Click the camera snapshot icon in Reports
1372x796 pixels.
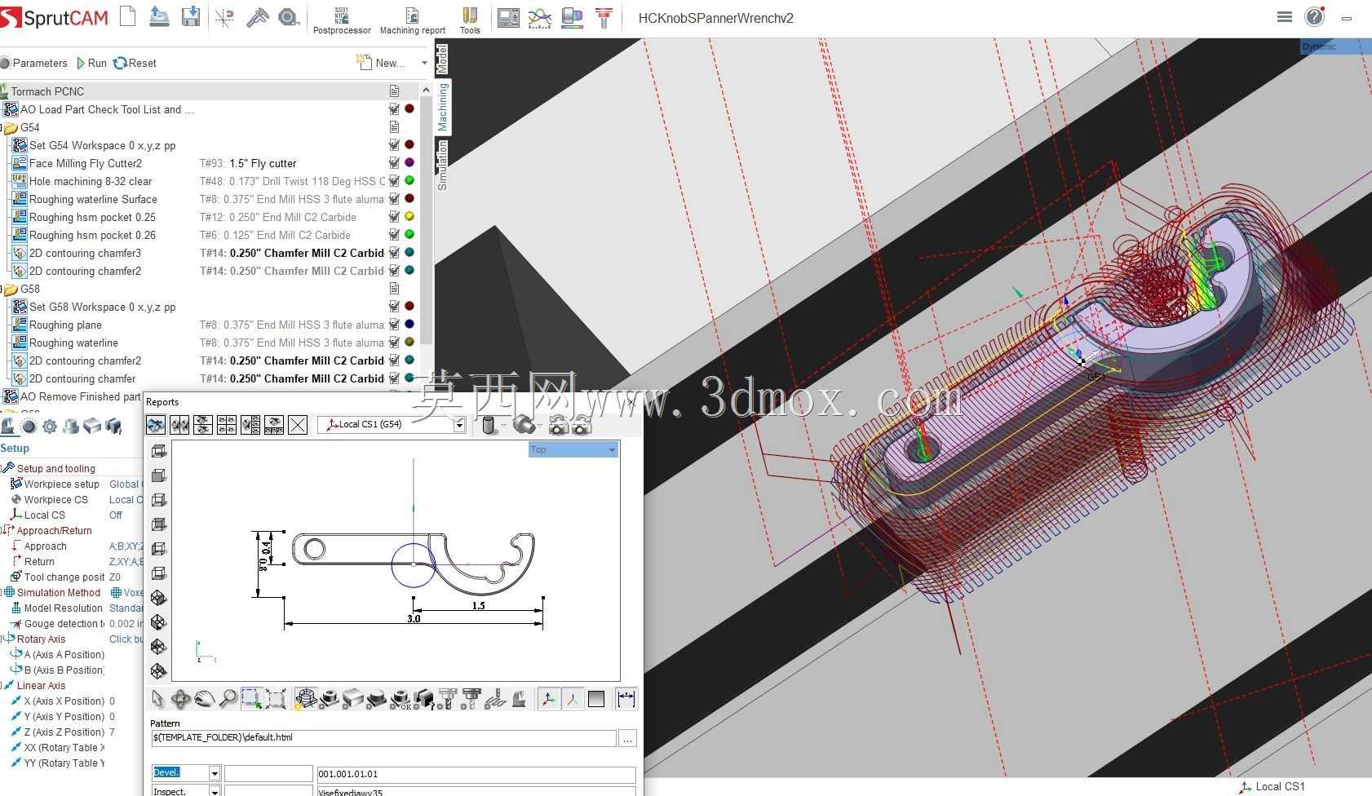(559, 425)
